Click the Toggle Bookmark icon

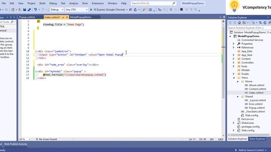[x=181, y=10]
